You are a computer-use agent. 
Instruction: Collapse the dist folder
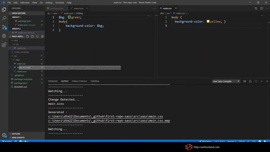[16, 41]
